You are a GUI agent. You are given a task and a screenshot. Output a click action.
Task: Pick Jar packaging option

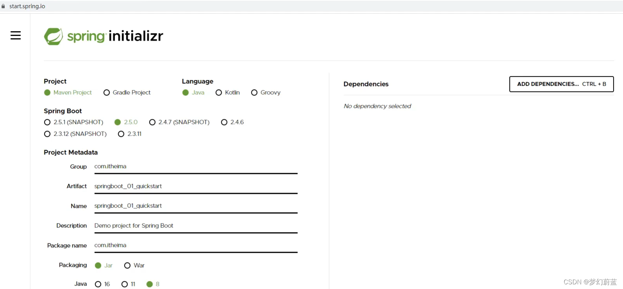pyautogui.click(x=103, y=265)
